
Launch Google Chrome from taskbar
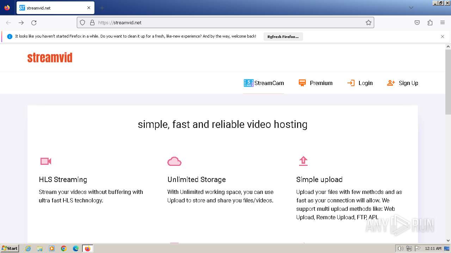pyautogui.click(x=64, y=248)
